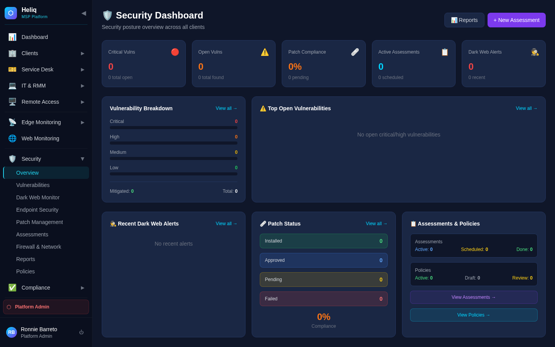Click the Security shield icon in sidebar
The image size is (555, 347).
[12, 158]
